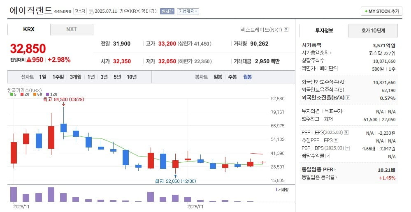
Task: Select the 호가10단계 tab
Action: click(373, 31)
